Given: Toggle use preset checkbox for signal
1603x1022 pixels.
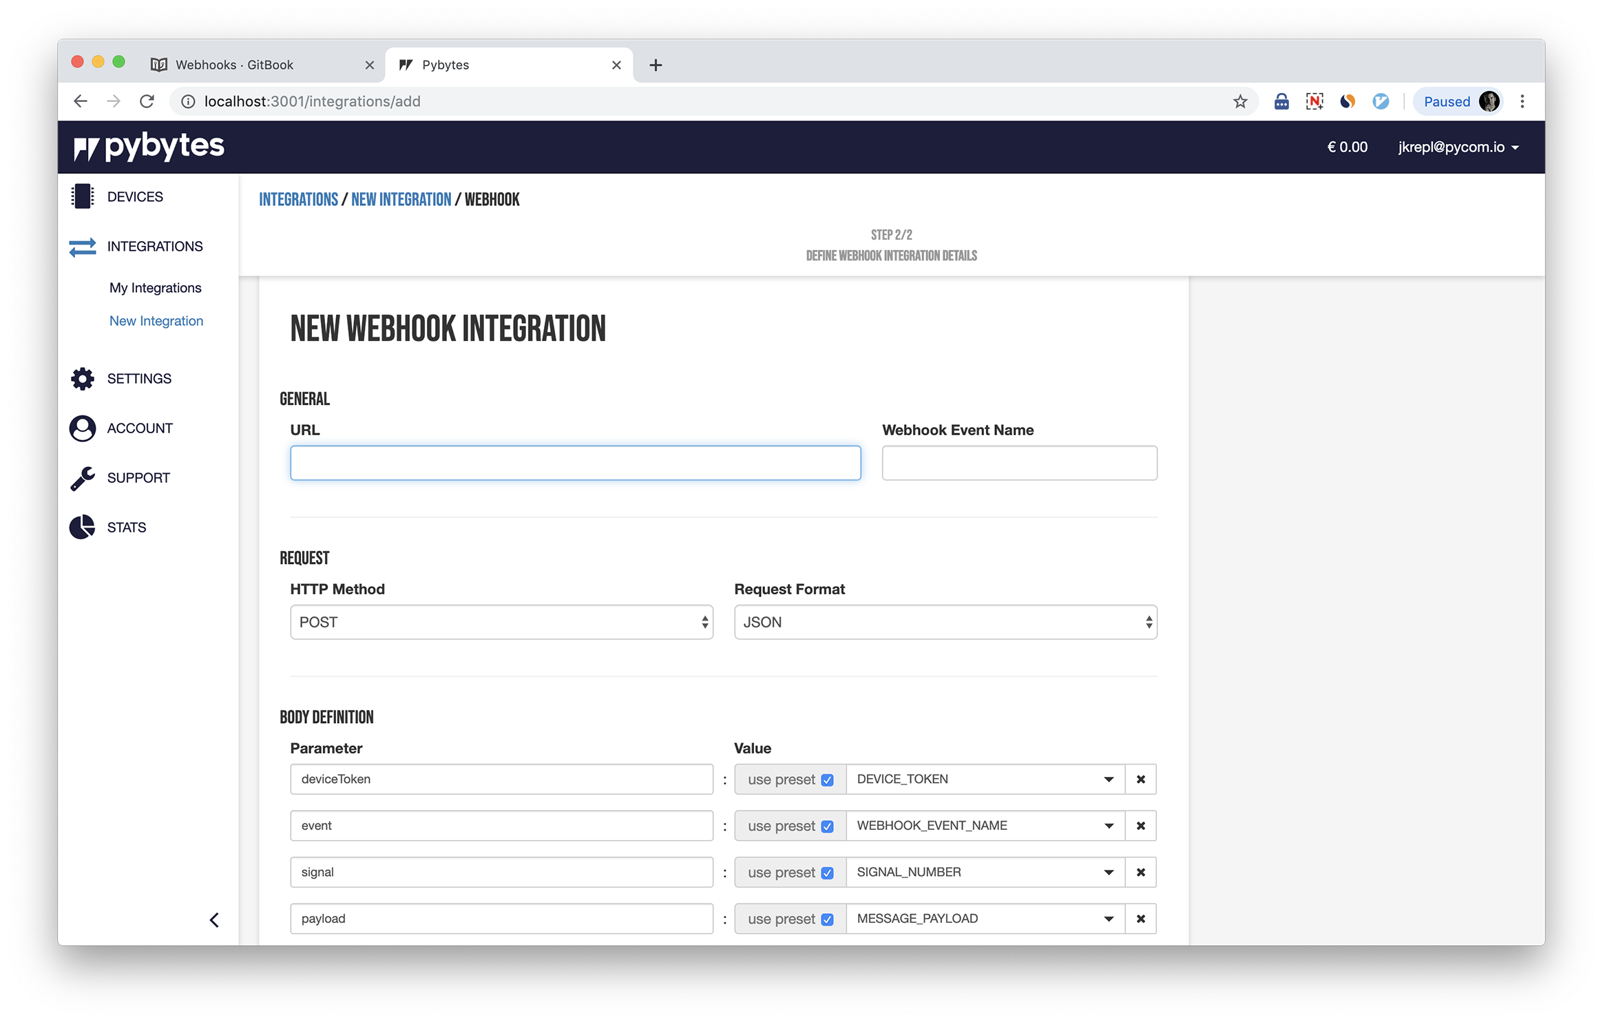Looking at the screenshot, I should [827, 873].
